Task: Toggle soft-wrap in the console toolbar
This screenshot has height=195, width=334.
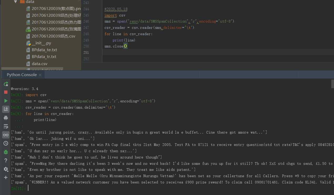Action: [x=6, y=126]
